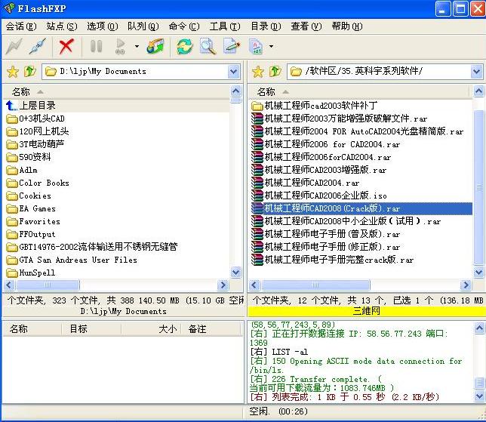486x422 pixels.
Task: Click the green Refresh arrows icon
Action: (185, 47)
